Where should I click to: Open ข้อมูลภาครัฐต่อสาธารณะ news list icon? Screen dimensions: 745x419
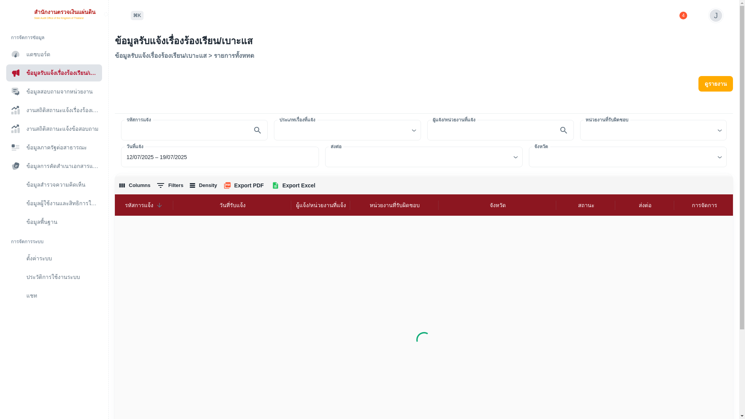pyautogui.click(x=16, y=147)
